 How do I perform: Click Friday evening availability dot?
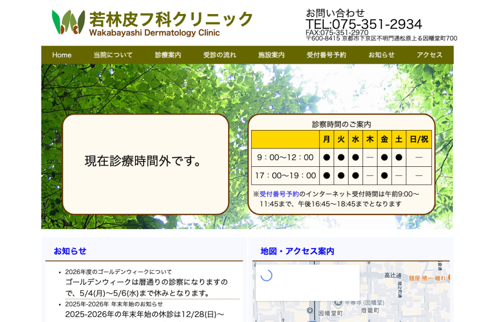[384, 176]
